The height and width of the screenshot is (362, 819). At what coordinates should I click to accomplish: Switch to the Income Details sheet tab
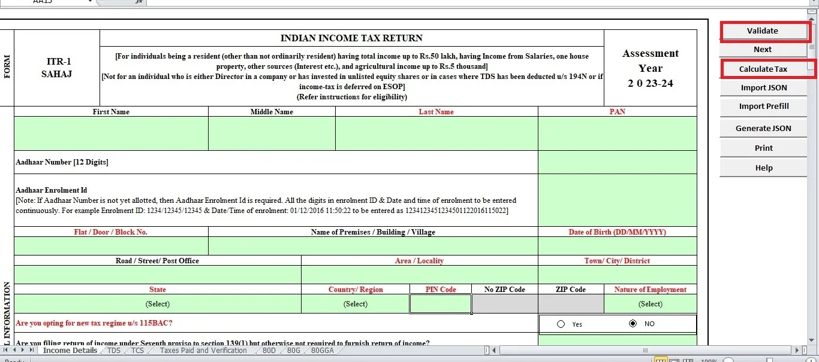click(x=70, y=351)
